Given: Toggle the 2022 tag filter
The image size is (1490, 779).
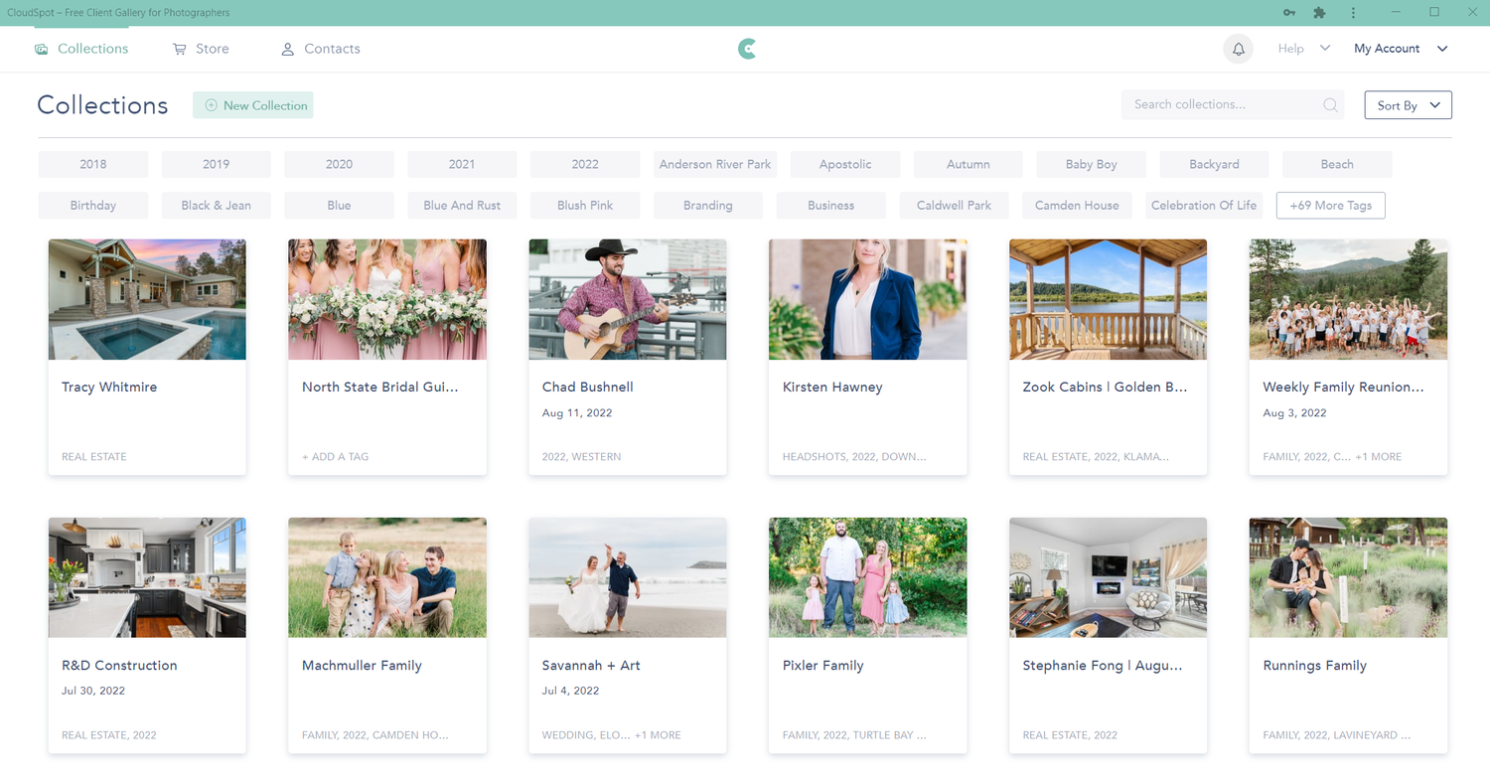Looking at the screenshot, I should [584, 164].
